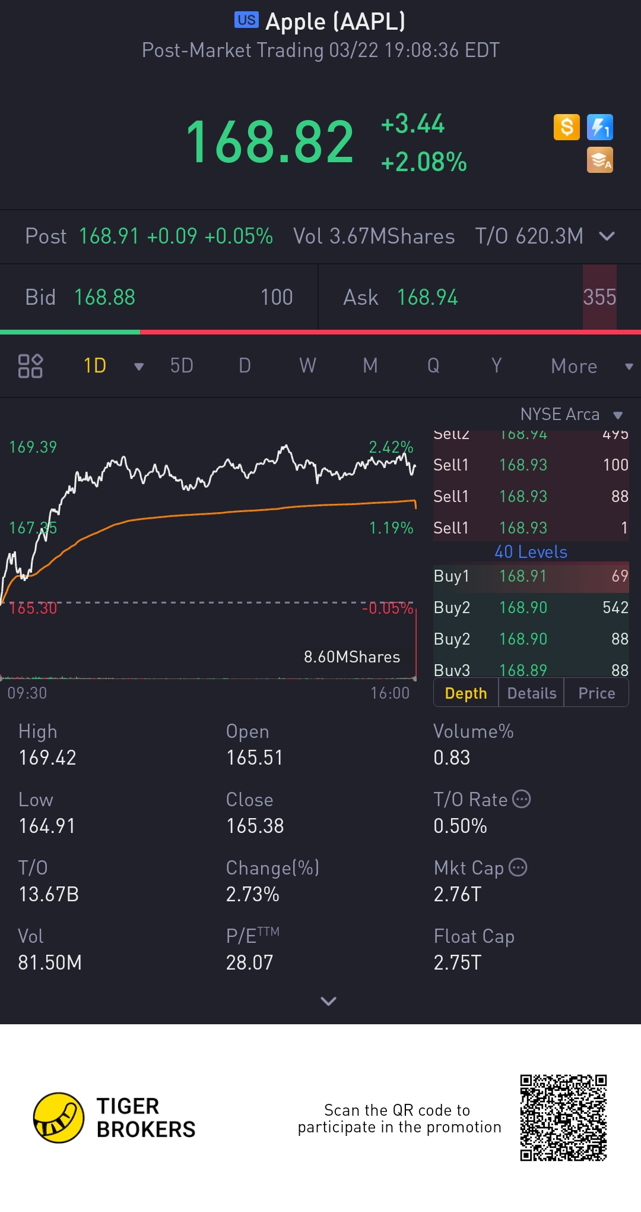Tap the Close value 165.38
The image size is (641, 1212).
click(x=255, y=826)
